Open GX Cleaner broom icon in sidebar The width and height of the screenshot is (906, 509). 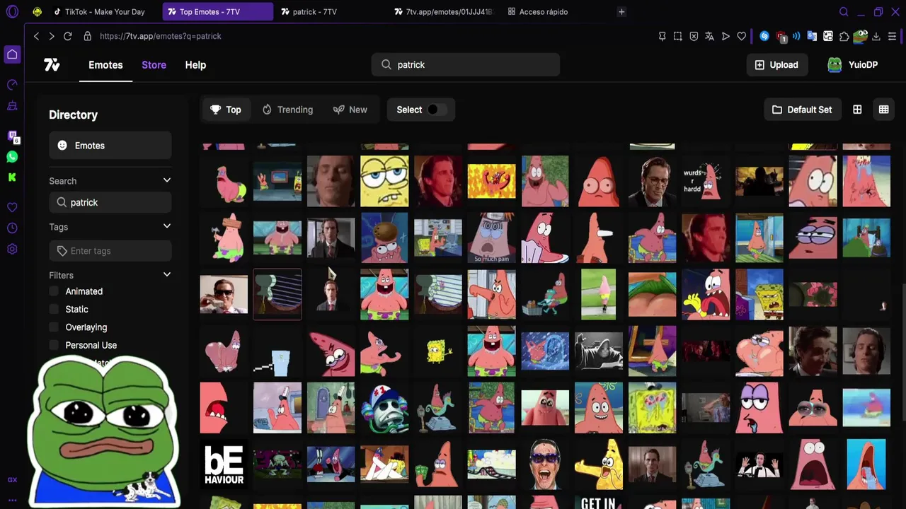click(12, 106)
